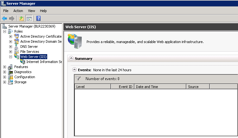Click the File Services icon in tree
Image resolution: width=238 pixels, height=138 pixels.
click(16, 52)
